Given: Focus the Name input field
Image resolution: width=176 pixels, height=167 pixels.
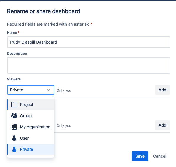Looking at the screenshot, I should tap(89, 42).
